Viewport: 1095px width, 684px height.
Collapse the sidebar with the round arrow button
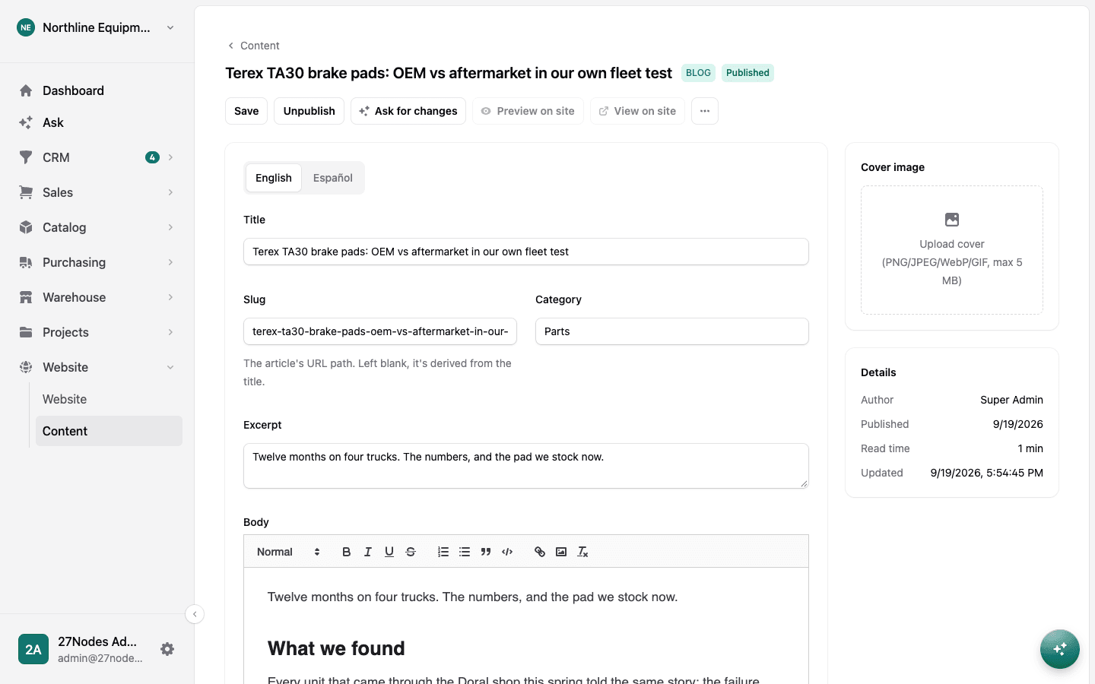(x=195, y=614)
